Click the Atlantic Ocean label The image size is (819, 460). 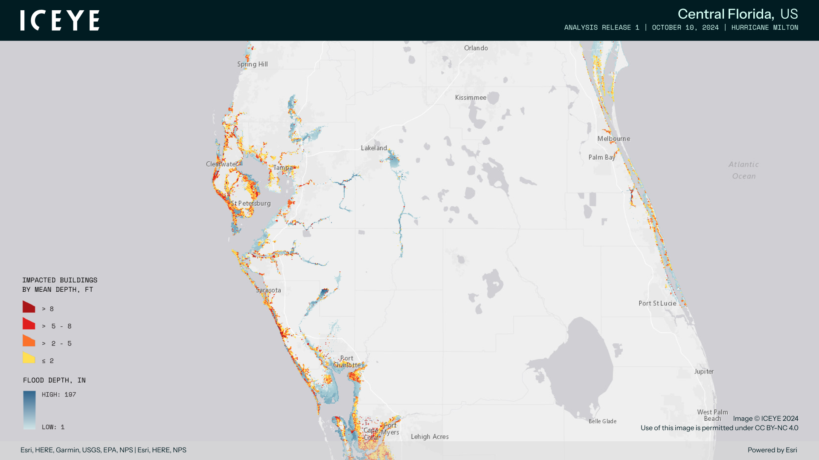tap(743, 170)
